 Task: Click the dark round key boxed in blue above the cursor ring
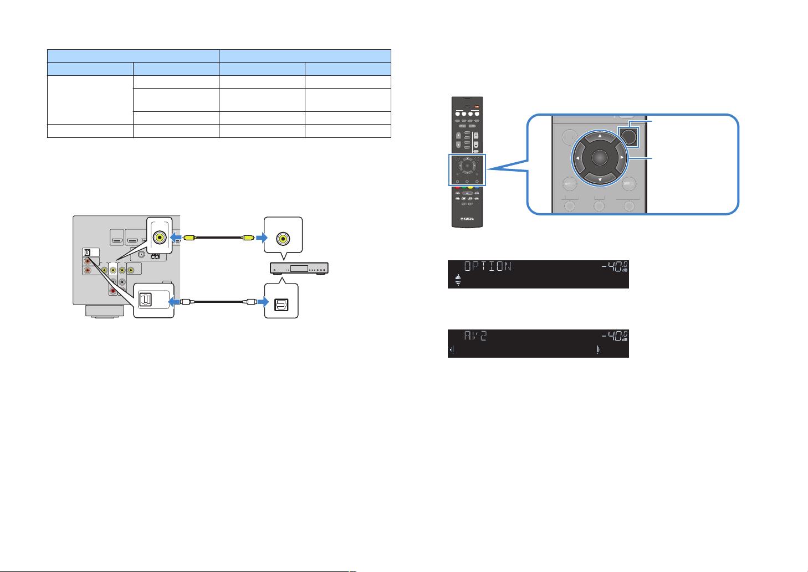(x=628, y=137)
